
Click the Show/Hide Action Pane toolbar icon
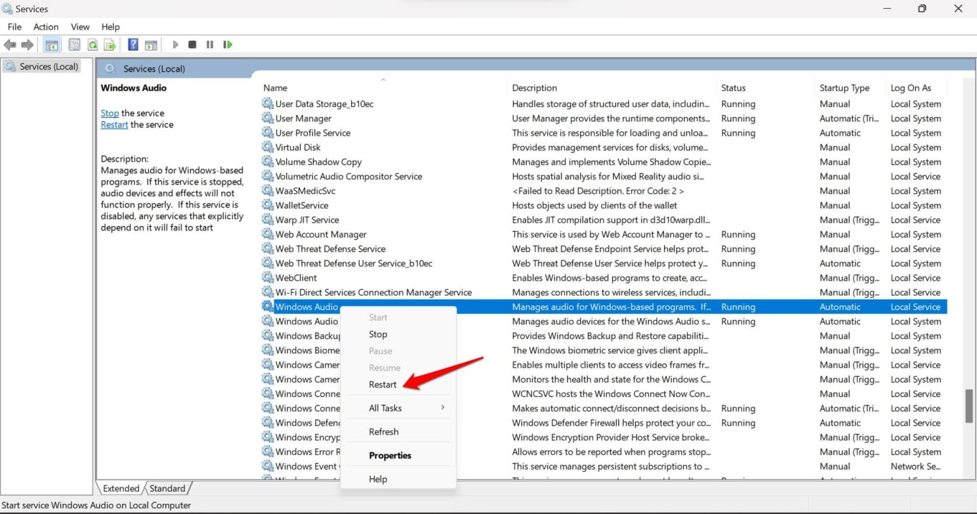coord(151,44)
